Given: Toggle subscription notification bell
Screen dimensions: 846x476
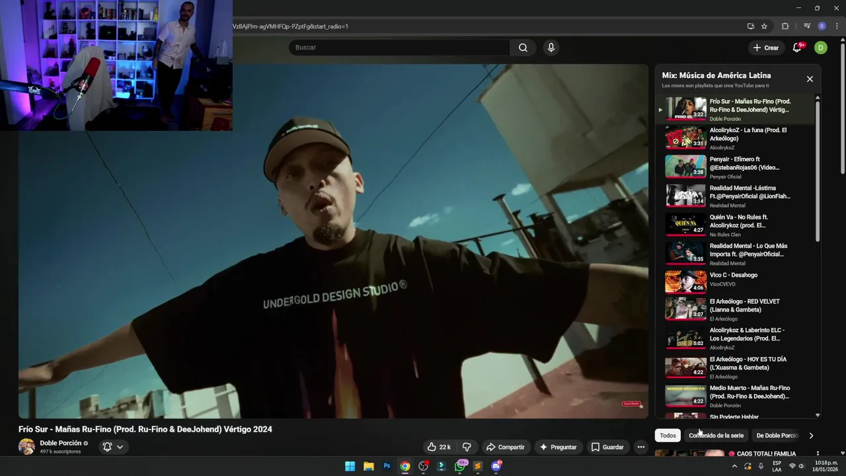Looking at the screenshot, I should click(x=107, y=447).
